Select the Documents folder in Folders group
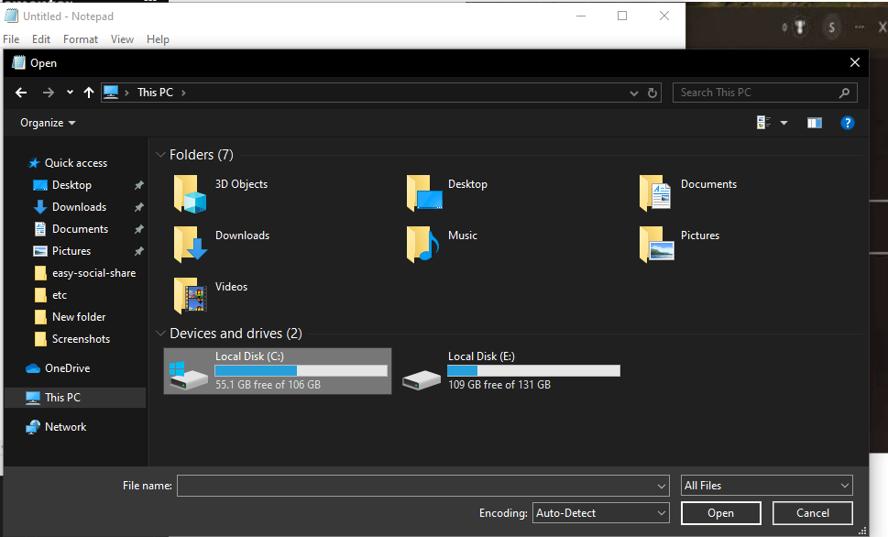The width and height of the screenshot is (888, 537). coord(688,192)
